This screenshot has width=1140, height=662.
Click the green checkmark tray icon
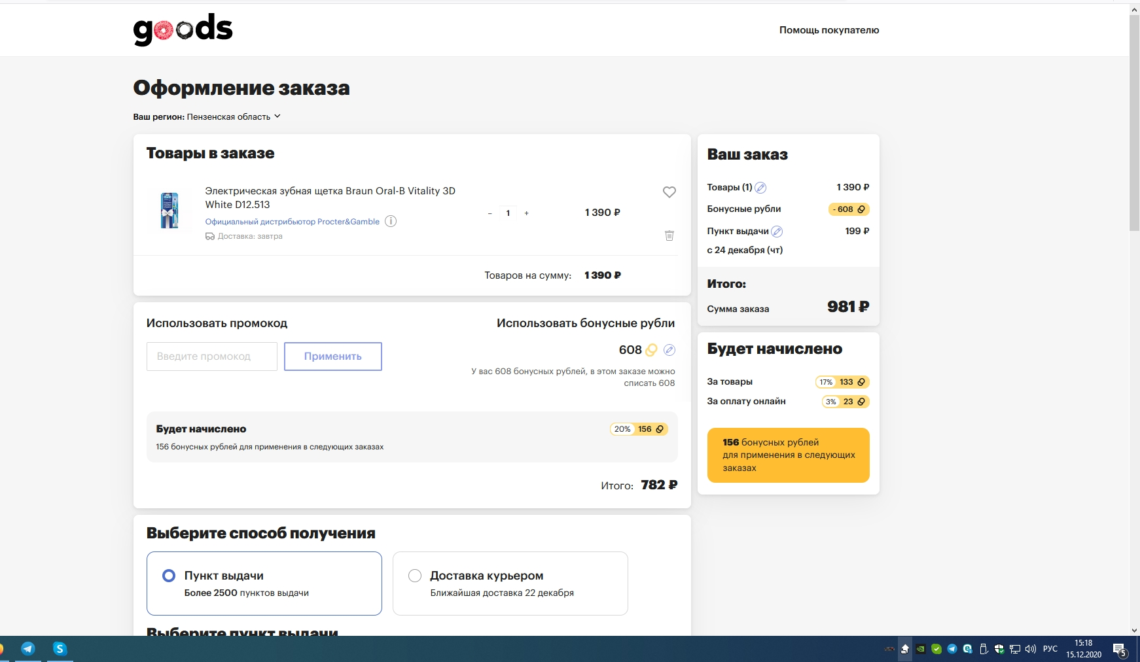pyautogui.click(x=936, y=649)
